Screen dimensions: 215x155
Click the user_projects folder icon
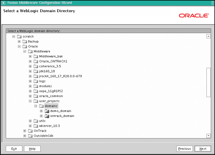[x=36, y=101]
